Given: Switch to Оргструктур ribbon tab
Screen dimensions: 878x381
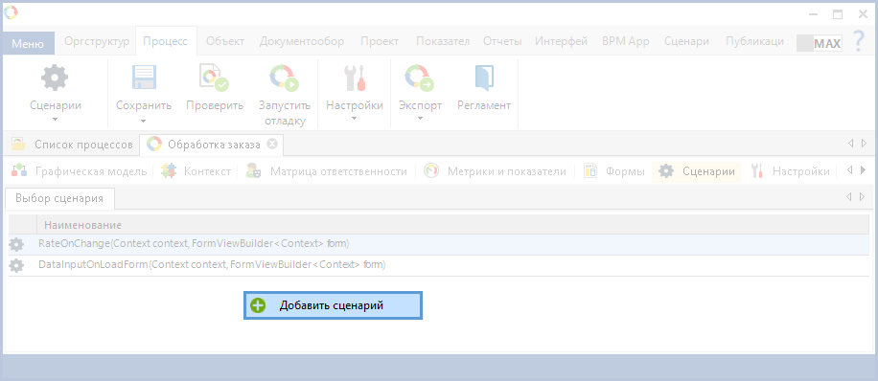Looking at the screenshot, I should tap(97, 41).
